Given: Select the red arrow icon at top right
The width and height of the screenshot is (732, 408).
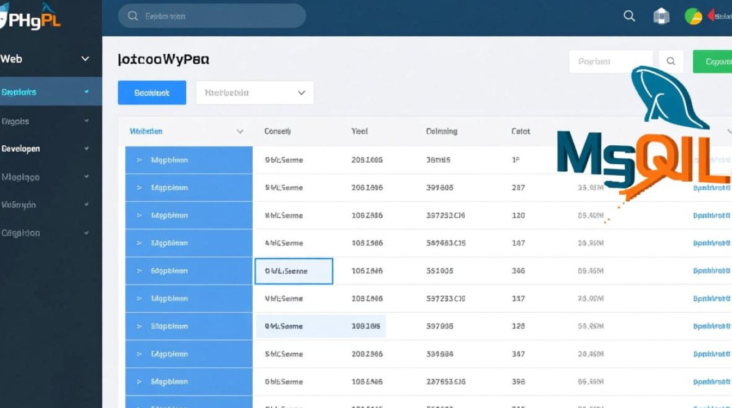Looking at the screenshot, I should pos(712,16).
